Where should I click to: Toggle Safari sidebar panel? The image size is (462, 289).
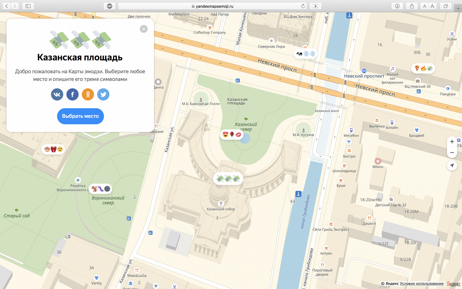coord(28,6)
